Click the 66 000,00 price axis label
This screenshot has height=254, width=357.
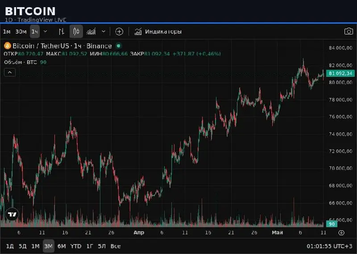340,203
